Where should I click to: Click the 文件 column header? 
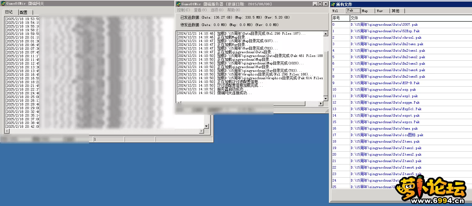point(411,18)
